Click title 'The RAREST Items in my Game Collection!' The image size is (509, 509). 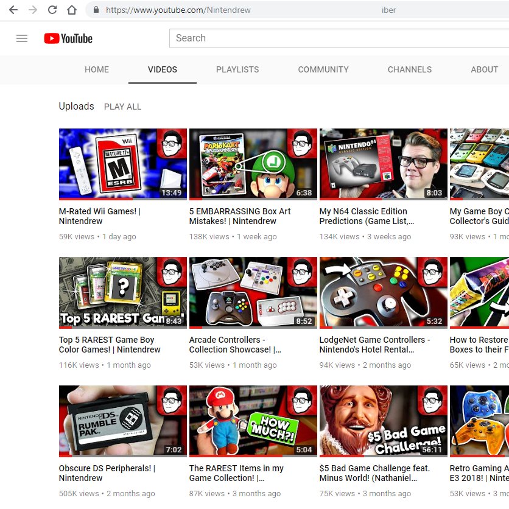coord(236,473)
